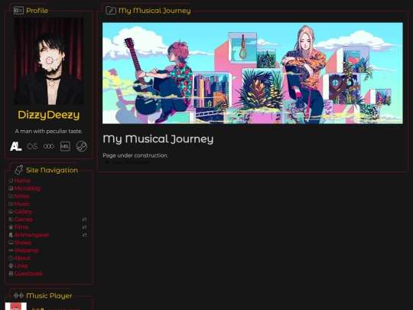Image resolution: width=413 pixels, height=310 pixels.
Task: Launch the Webamp page
Action: point(26,250)
